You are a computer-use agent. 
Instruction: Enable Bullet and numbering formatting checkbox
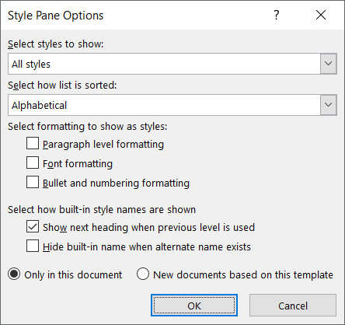coord(33,182)
